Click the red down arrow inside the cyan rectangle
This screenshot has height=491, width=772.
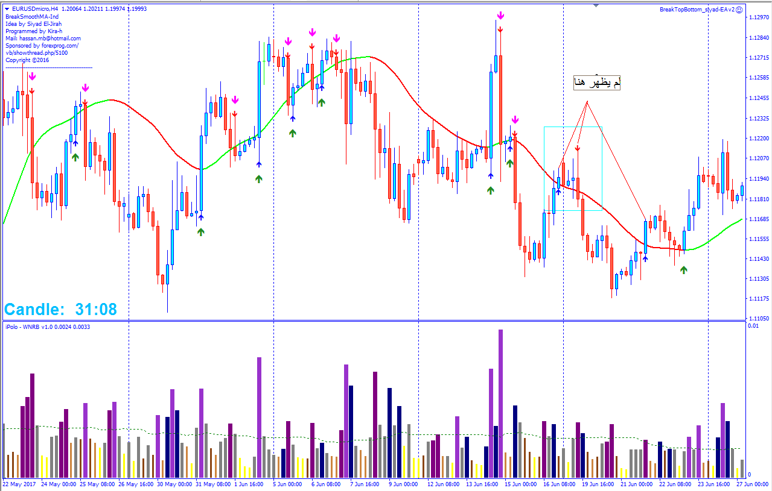[x=578, y=148]
